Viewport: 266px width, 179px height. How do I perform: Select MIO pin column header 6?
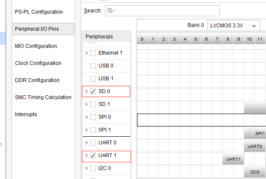coord(206,39)
